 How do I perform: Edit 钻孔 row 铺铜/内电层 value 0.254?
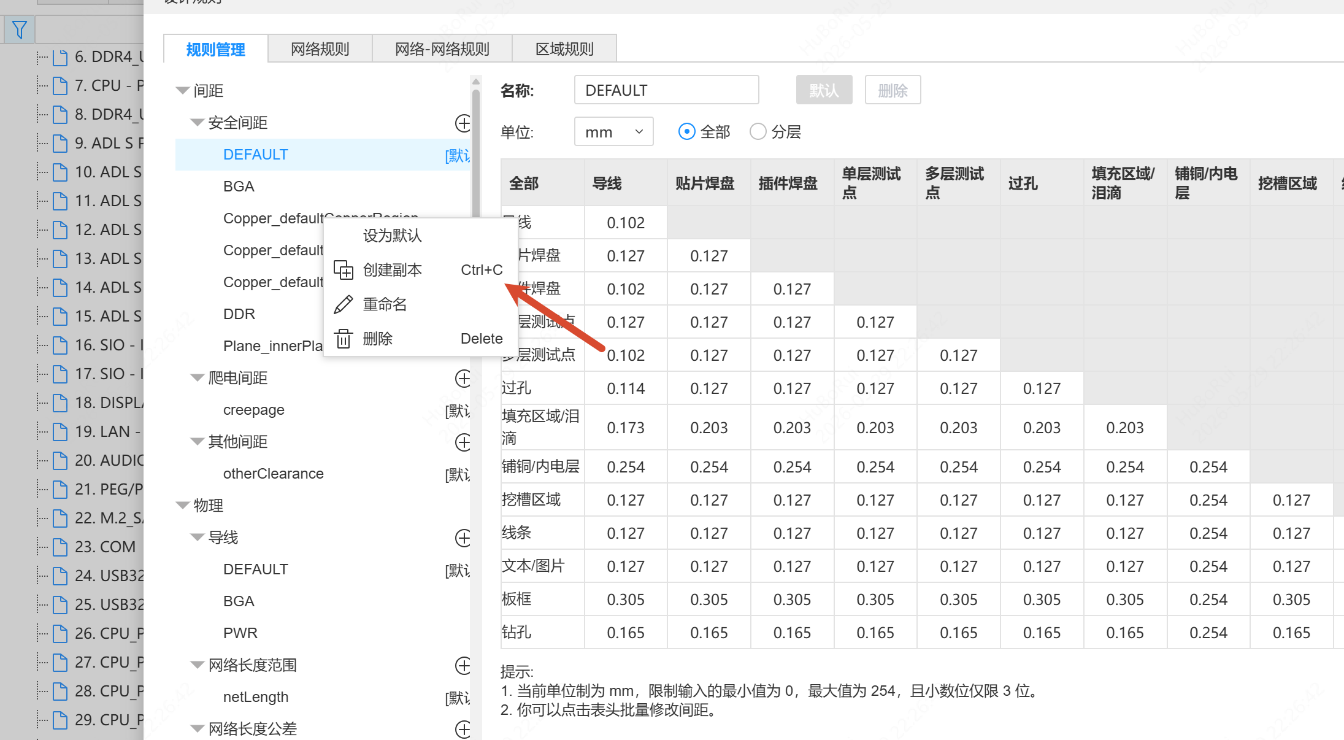1208,633
